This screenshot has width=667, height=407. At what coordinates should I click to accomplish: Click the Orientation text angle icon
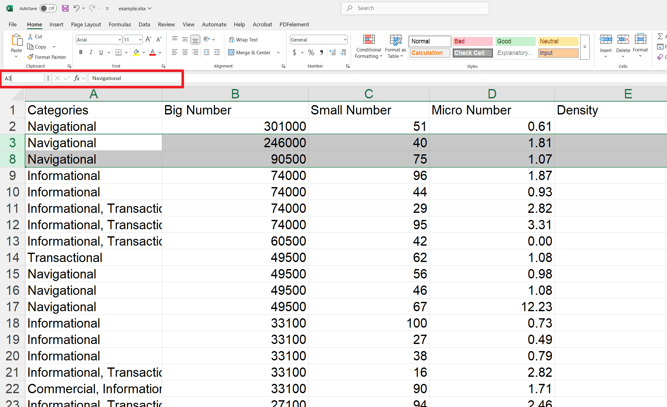pyautogui.click(x=207, y=39)
